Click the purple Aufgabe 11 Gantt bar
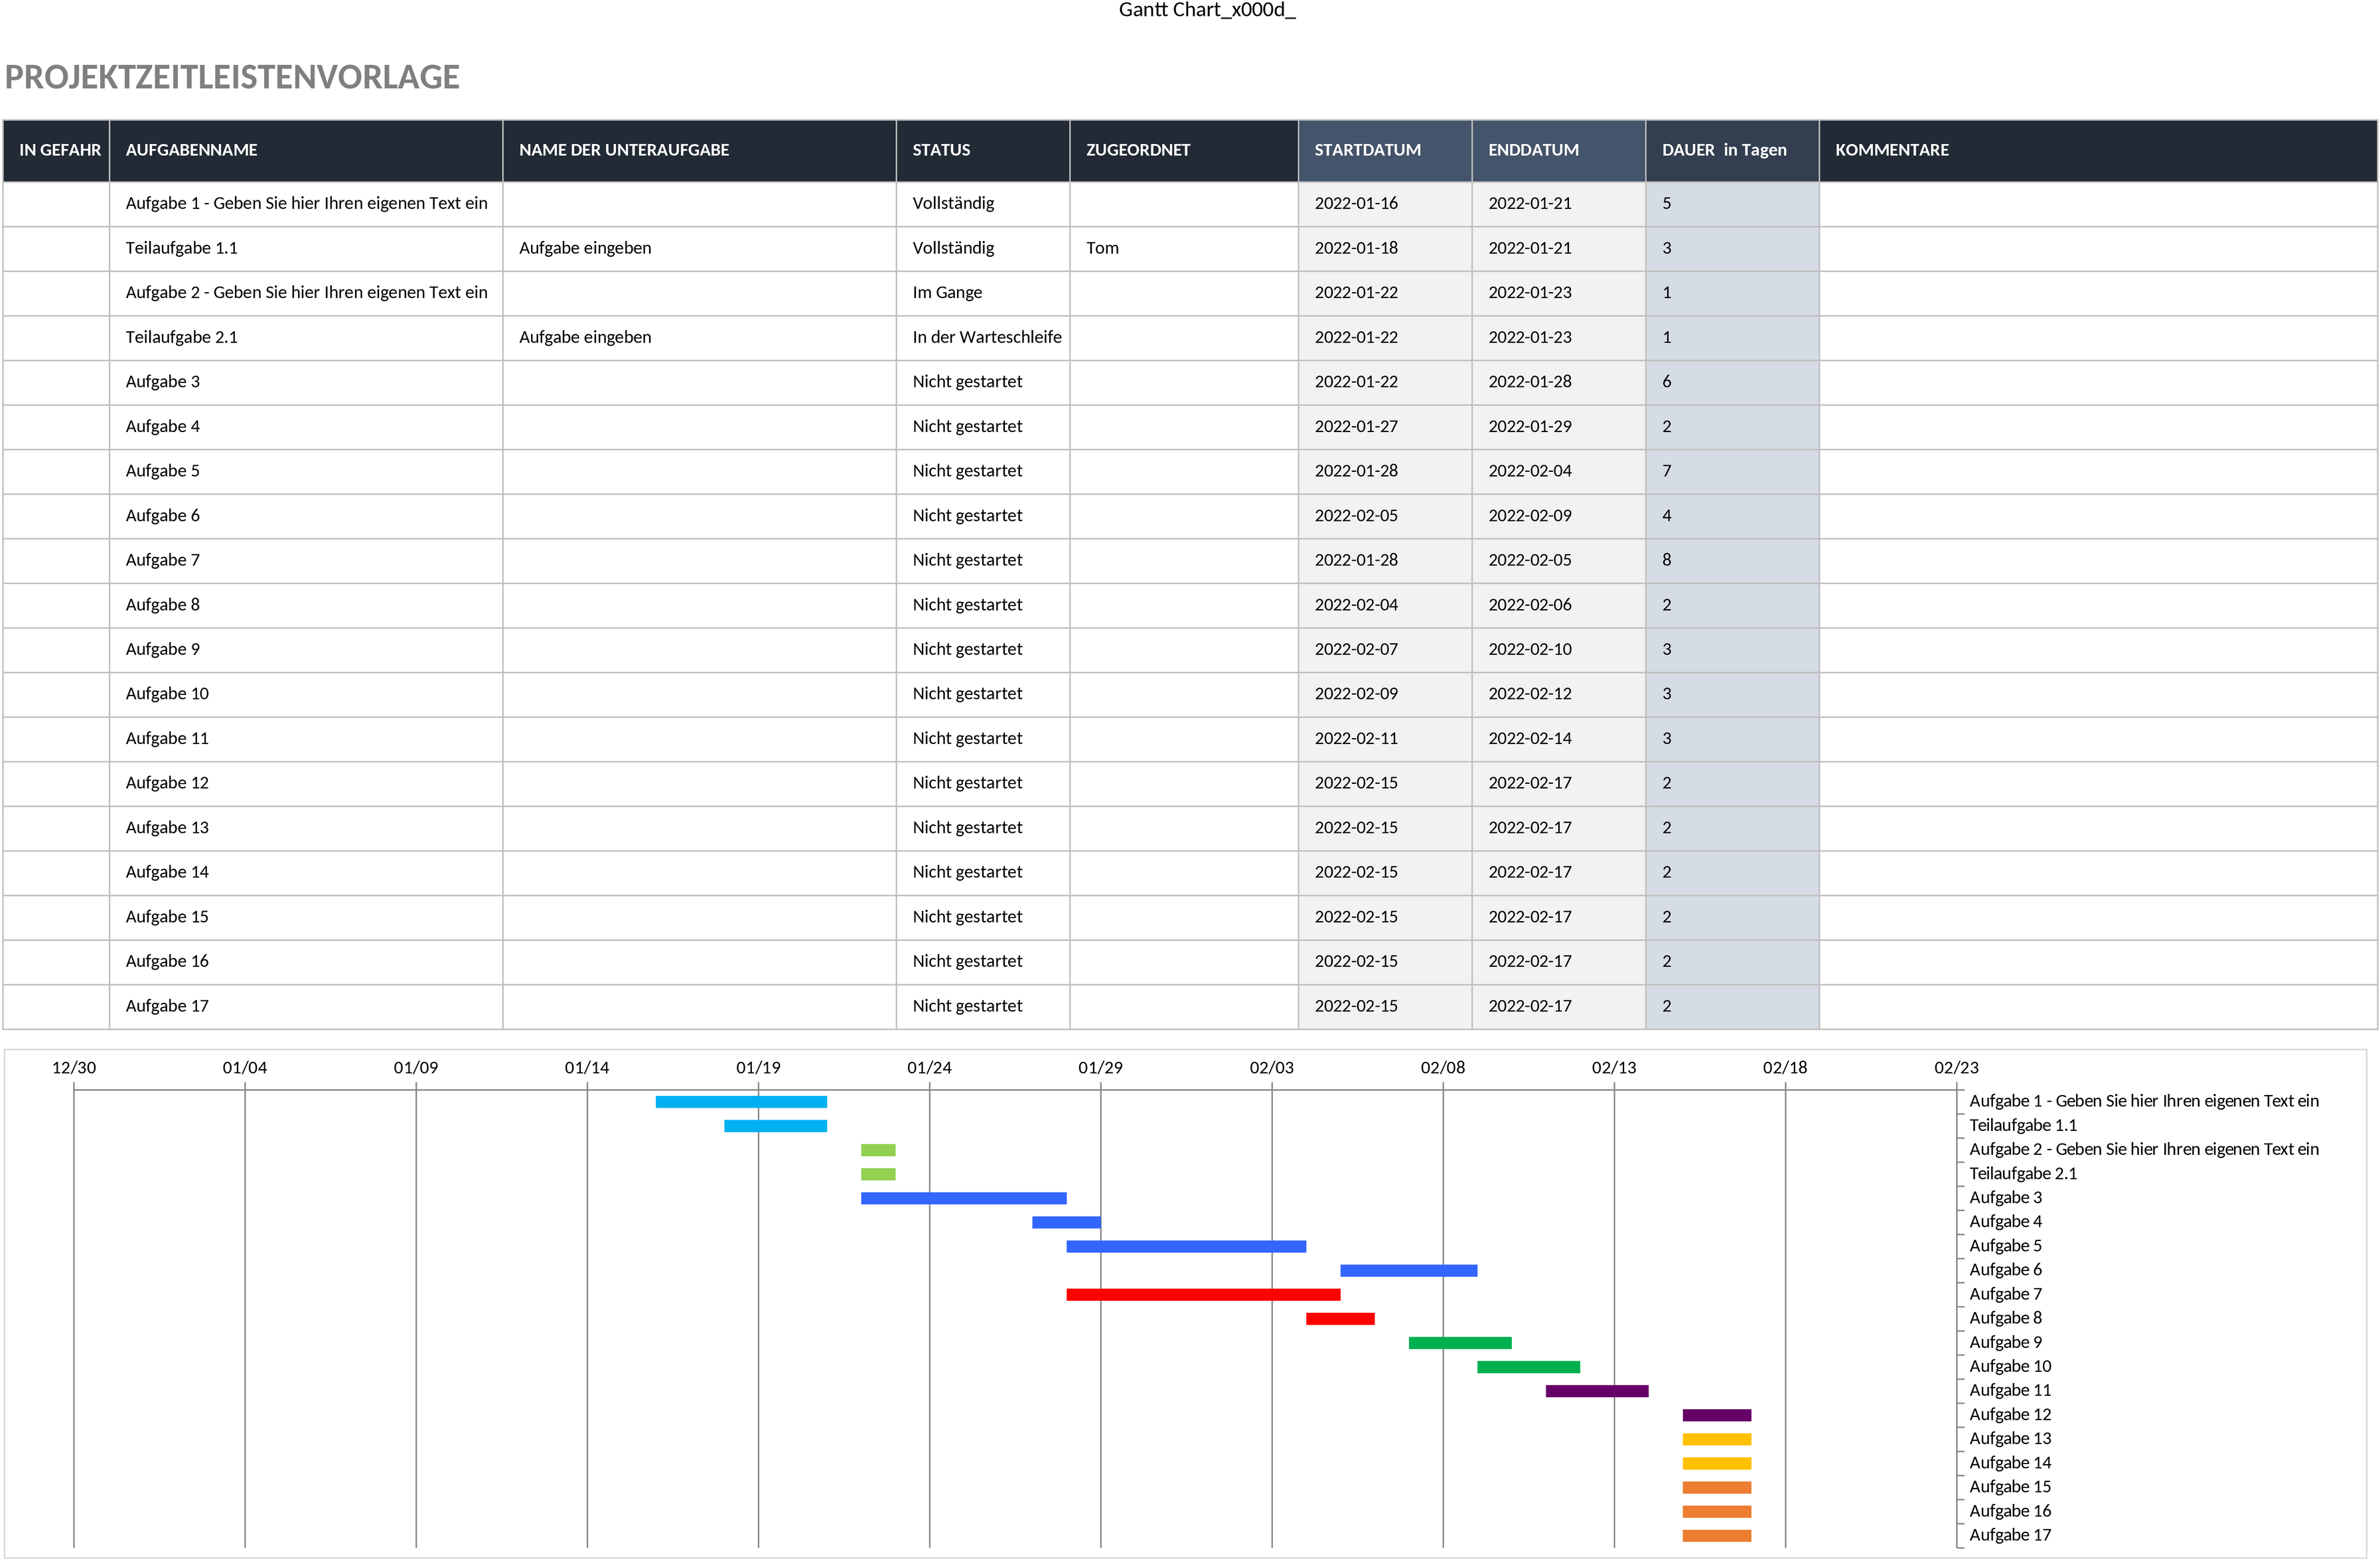This screenshot has width=2380, height=1561. tap(1597, 1391)
